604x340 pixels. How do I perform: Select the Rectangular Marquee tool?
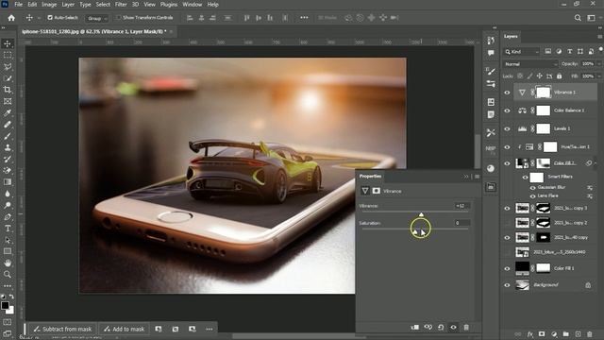8,55
